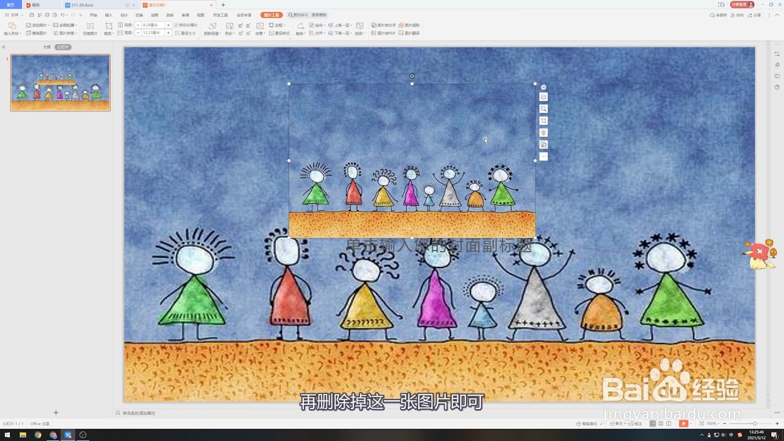Click the layers icon beside selected picture
This screenshot has width=784, height=441.
coord(543,97)
